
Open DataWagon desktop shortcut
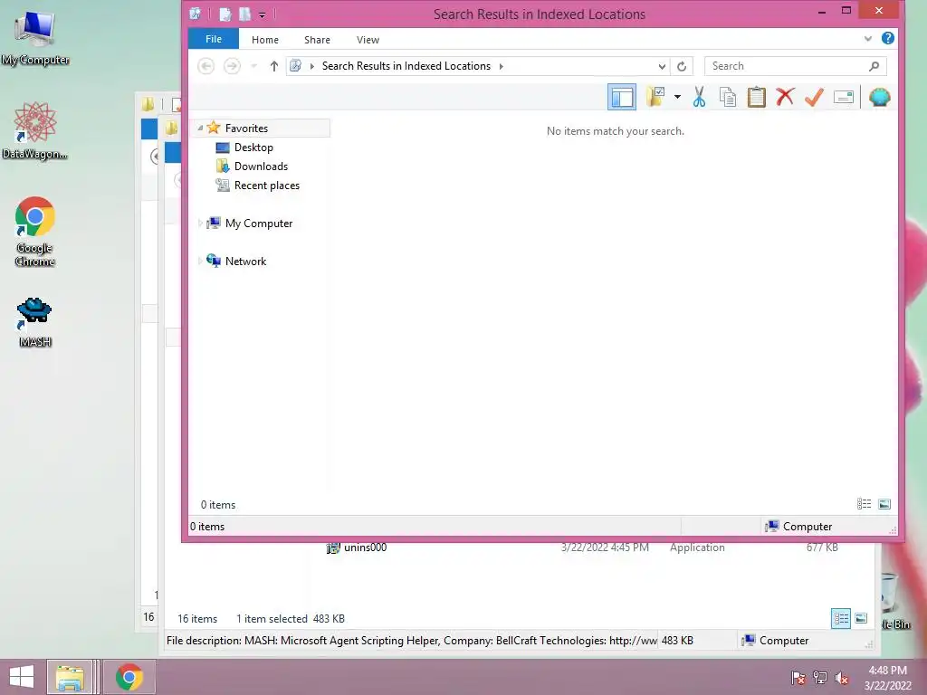[x=35, y=130]
